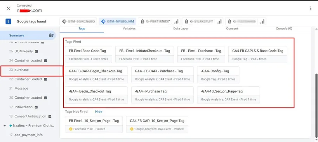Click the diamond icon on GTM-5GKCN68Q chip

click(64, 21)
